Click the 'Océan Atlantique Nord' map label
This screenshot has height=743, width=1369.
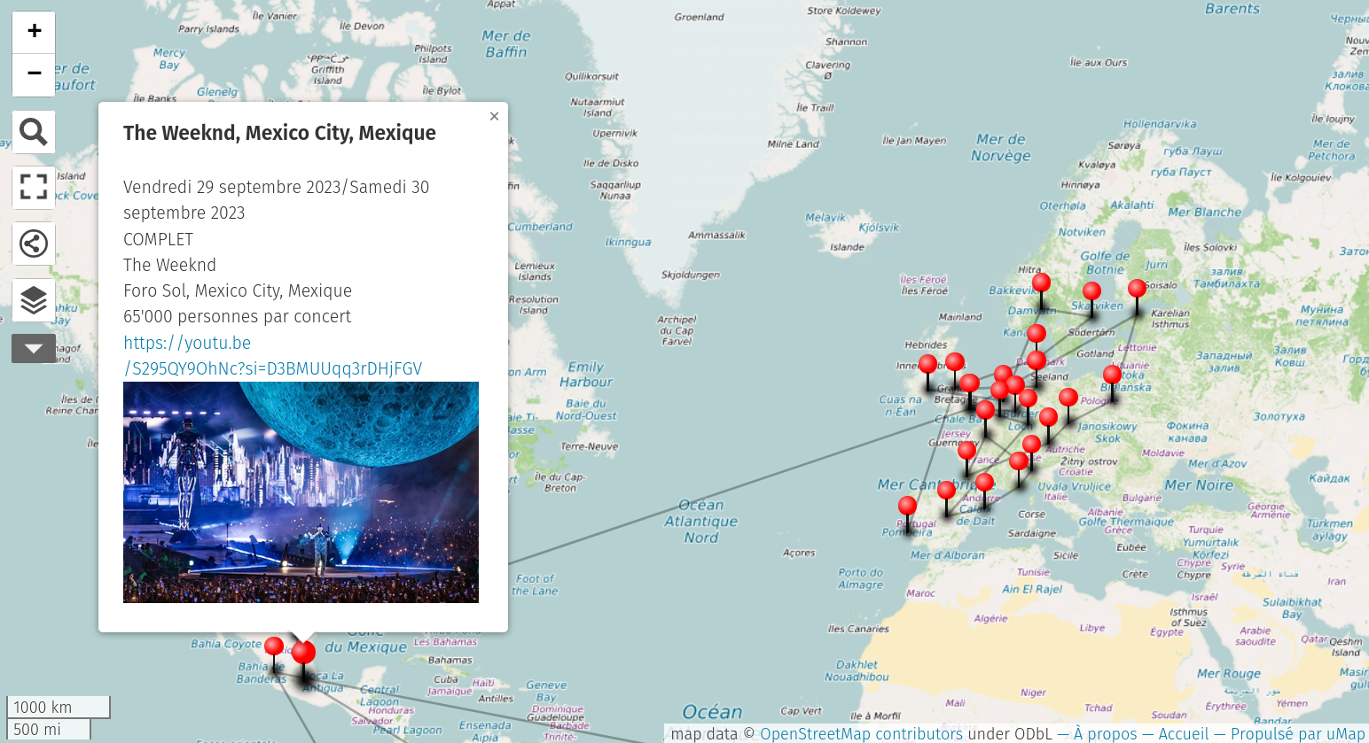click(700, 521)
